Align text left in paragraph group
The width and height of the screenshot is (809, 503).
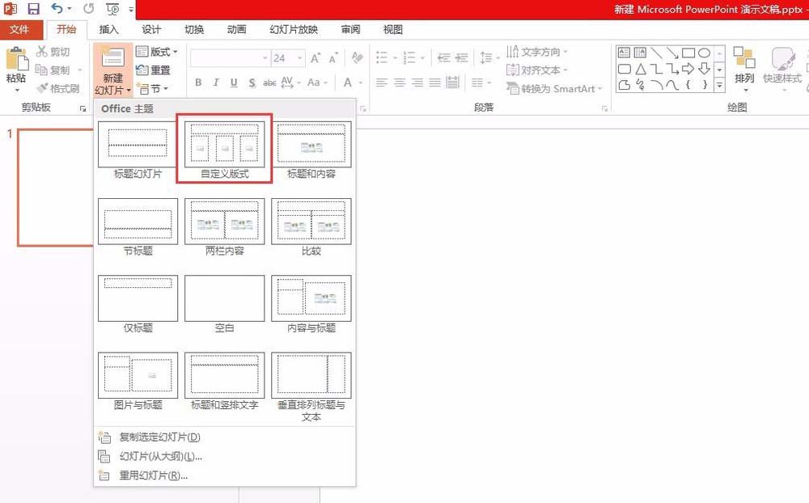[x=381, y=82]
